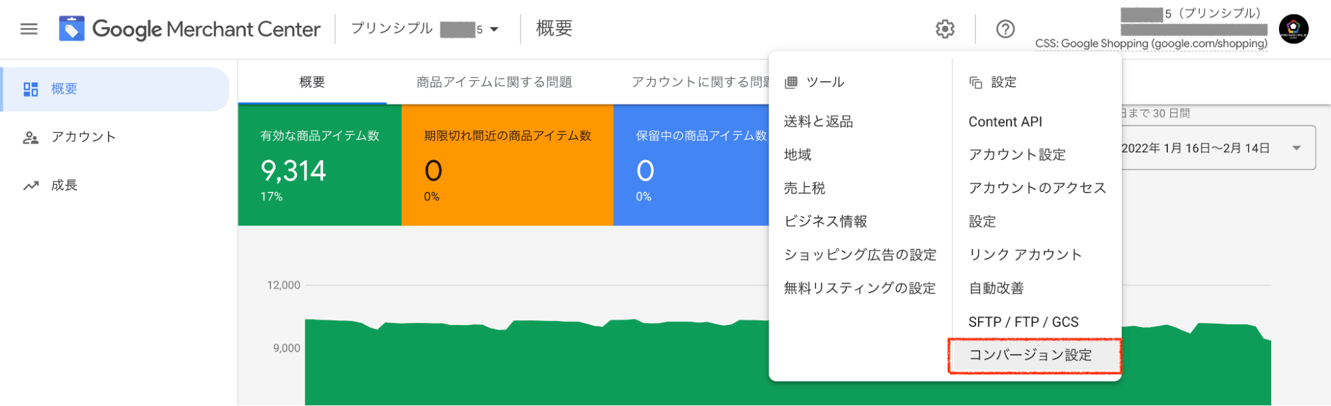
Task: Open the date range dropdown
Action: point(1296,148)
